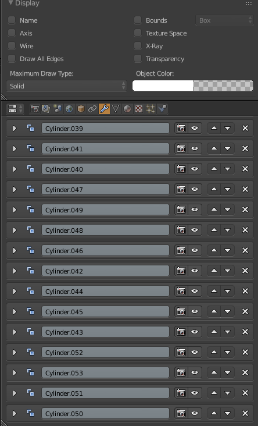Image resolution: width=258 pixels, height=426 pixels.
Task: Toggle render camera for Cylinder.040 modifier
Action: 181,169
